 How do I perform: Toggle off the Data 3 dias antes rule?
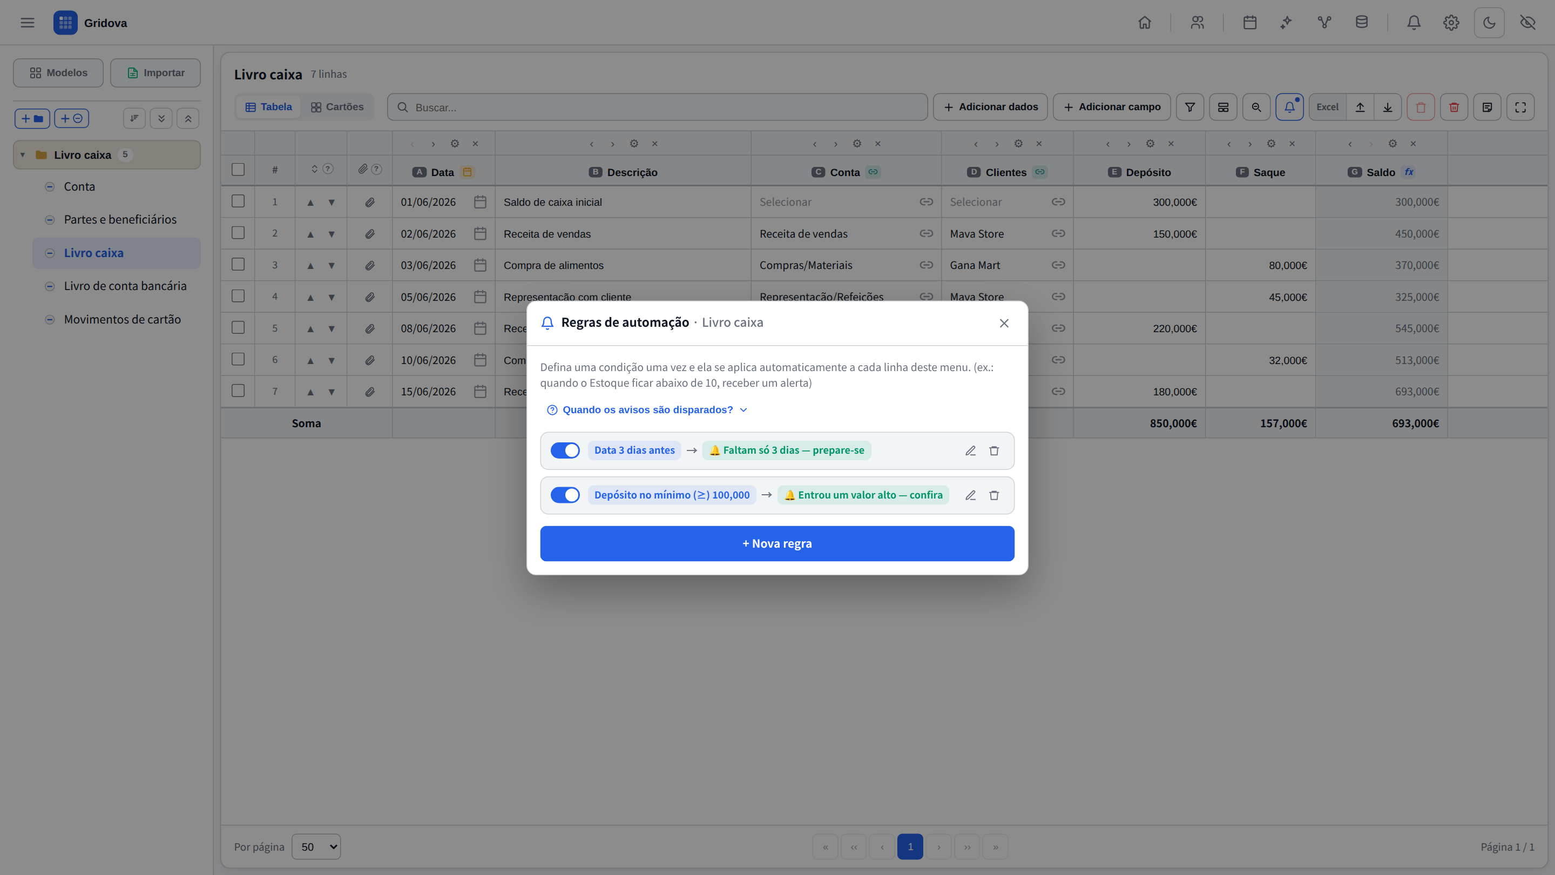point(565,450)
